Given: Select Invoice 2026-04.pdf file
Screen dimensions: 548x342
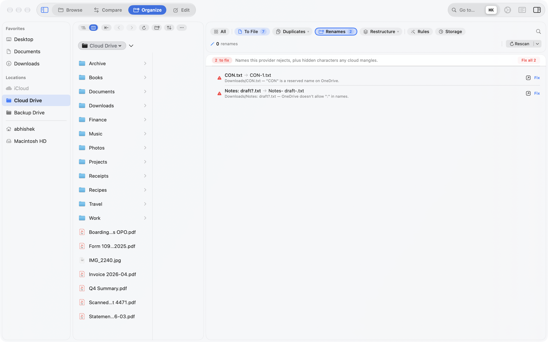Looking at the screenshot, I should click(112, 274).
